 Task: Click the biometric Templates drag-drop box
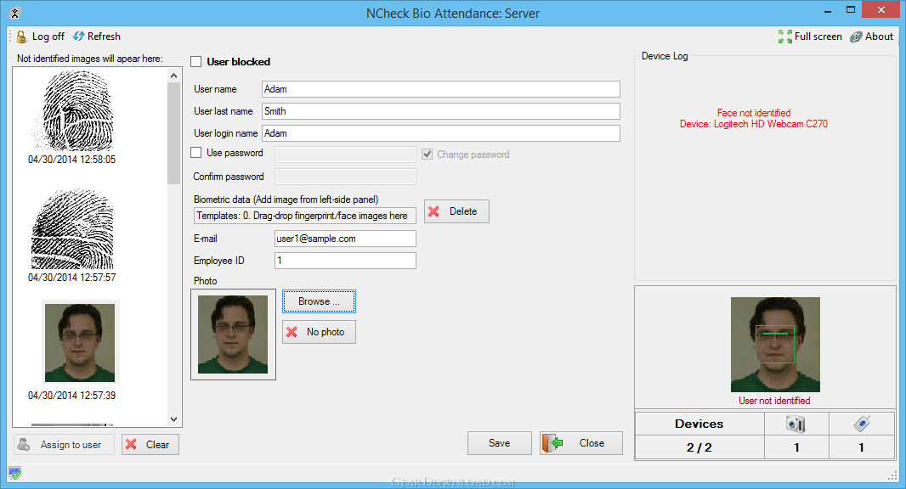coord(304,216)
